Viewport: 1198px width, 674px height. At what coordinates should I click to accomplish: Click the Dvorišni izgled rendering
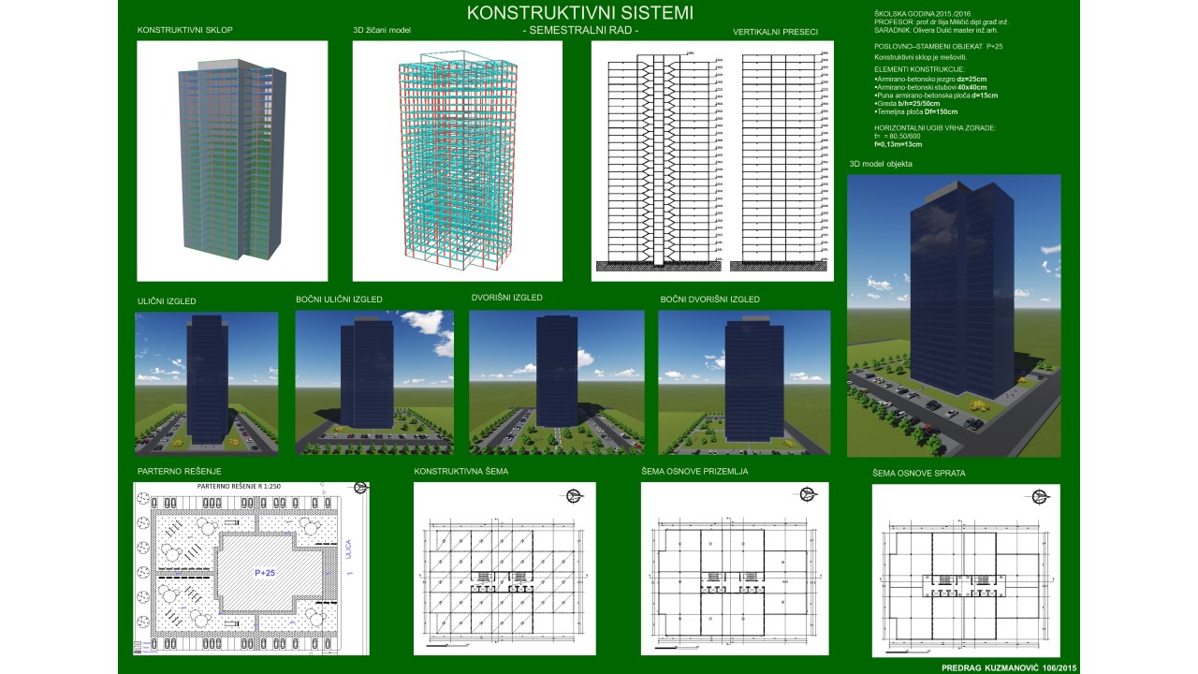pyautogui.click(x=556, y=382)
